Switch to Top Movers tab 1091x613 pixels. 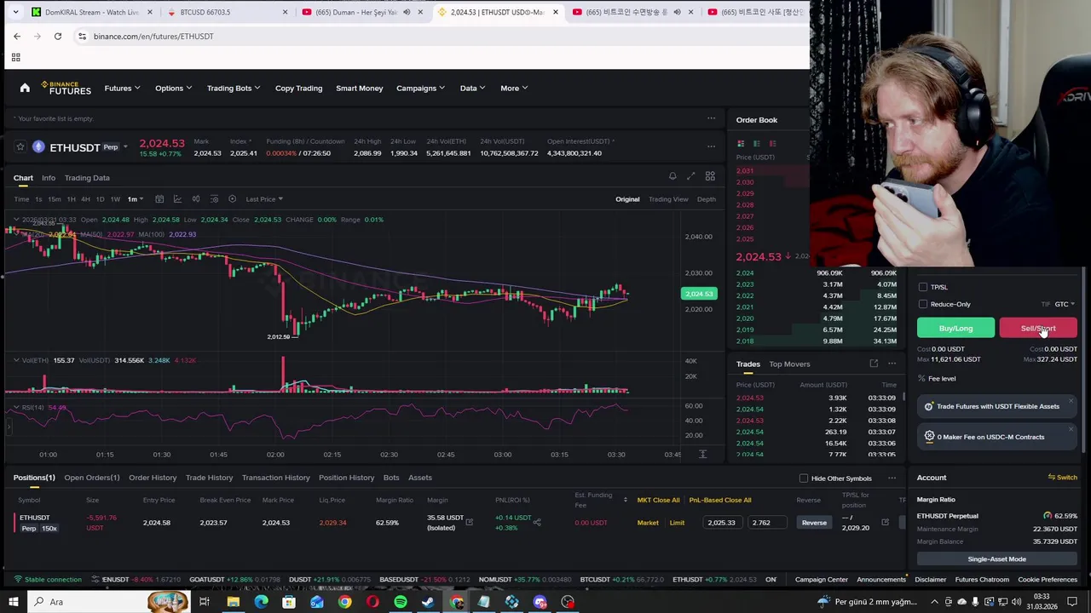click(x=789, y=364)
